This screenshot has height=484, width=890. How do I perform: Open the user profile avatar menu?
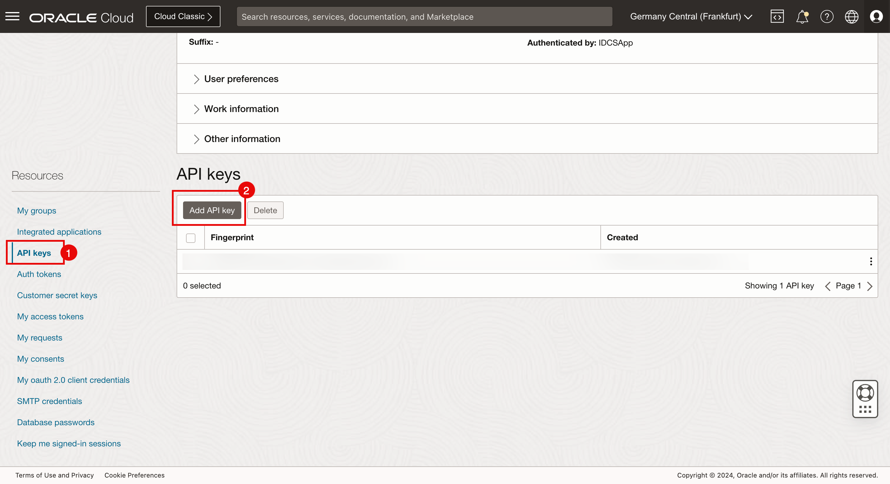click(876, 16)
